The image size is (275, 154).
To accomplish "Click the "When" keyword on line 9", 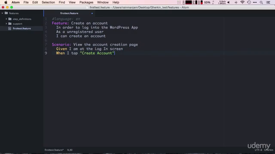I will coord(61,53).
